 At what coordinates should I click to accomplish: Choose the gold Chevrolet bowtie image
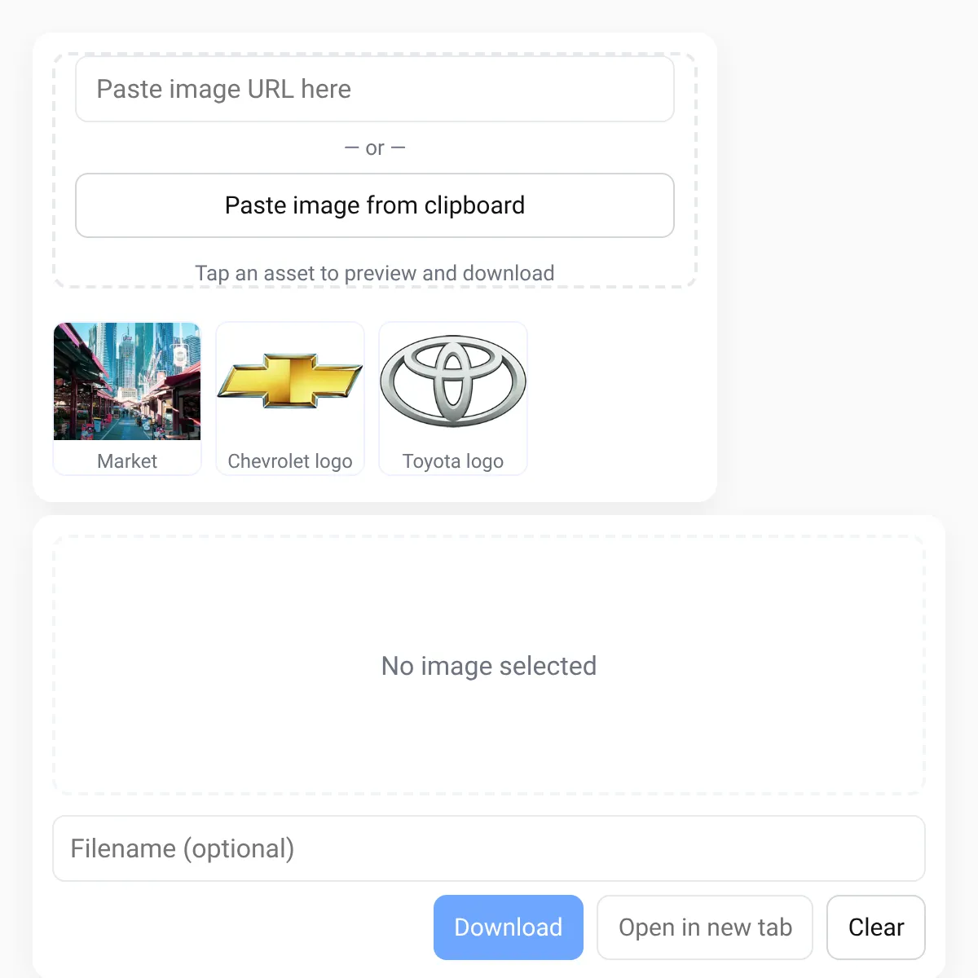click(x=290, y=381)
